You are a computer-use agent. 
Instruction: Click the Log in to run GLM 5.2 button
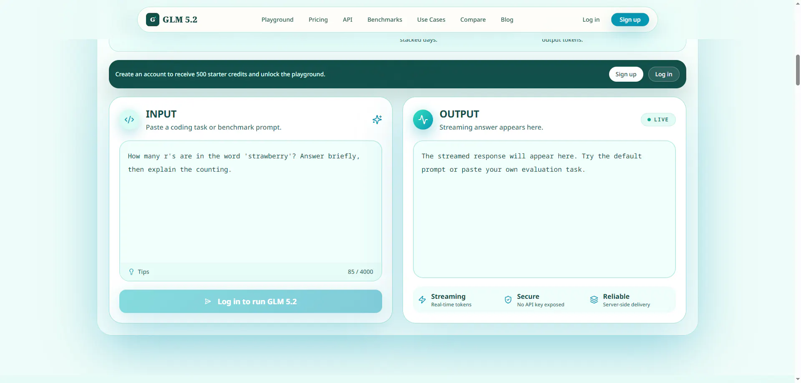pyautogui.click(x=251, y=301)
